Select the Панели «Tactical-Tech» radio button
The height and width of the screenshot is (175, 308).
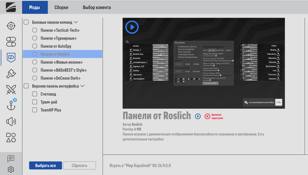[x=35, y=30]
